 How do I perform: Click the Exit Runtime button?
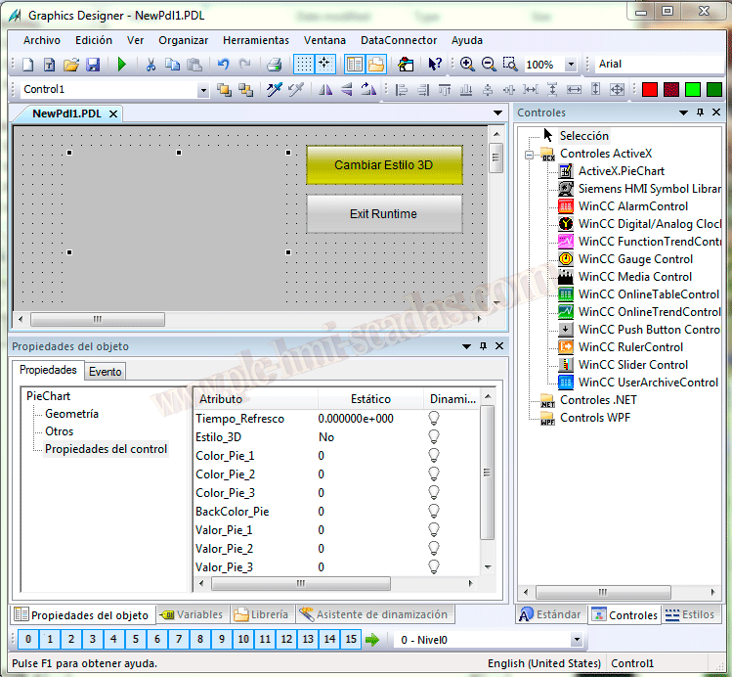(383, 213)
